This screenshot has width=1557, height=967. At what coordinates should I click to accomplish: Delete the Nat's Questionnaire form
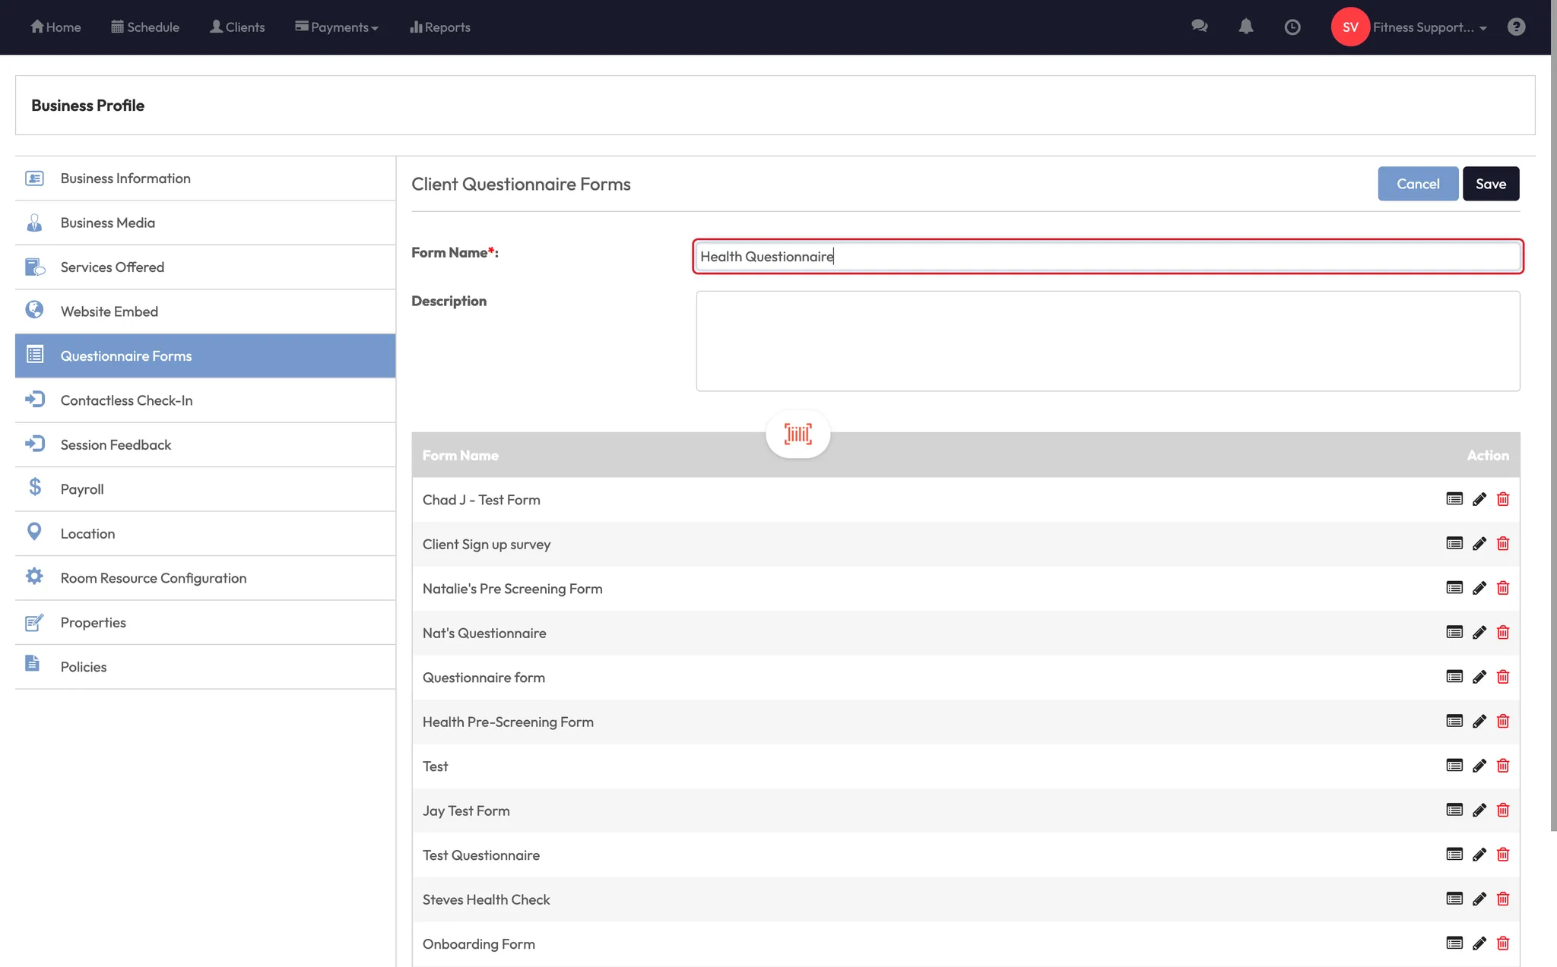pos(1502,633)
